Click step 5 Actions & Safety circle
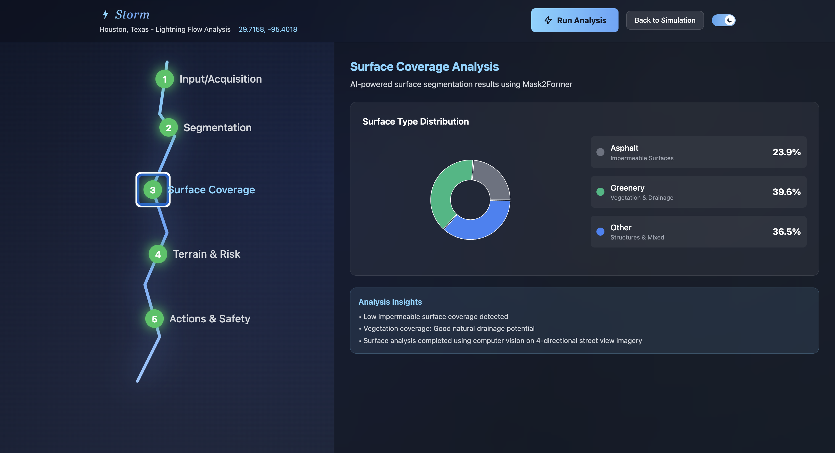 tap(154, 319)
